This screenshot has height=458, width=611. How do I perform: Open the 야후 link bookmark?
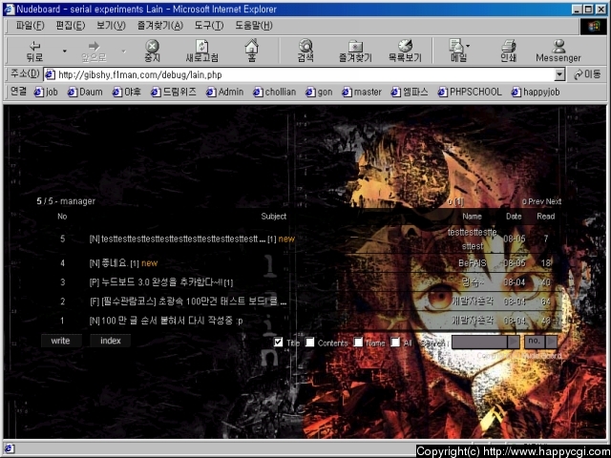(x=127, y=92)
